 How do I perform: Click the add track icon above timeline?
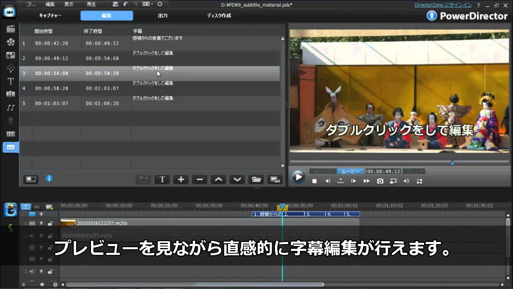click(x=49, y=207)
